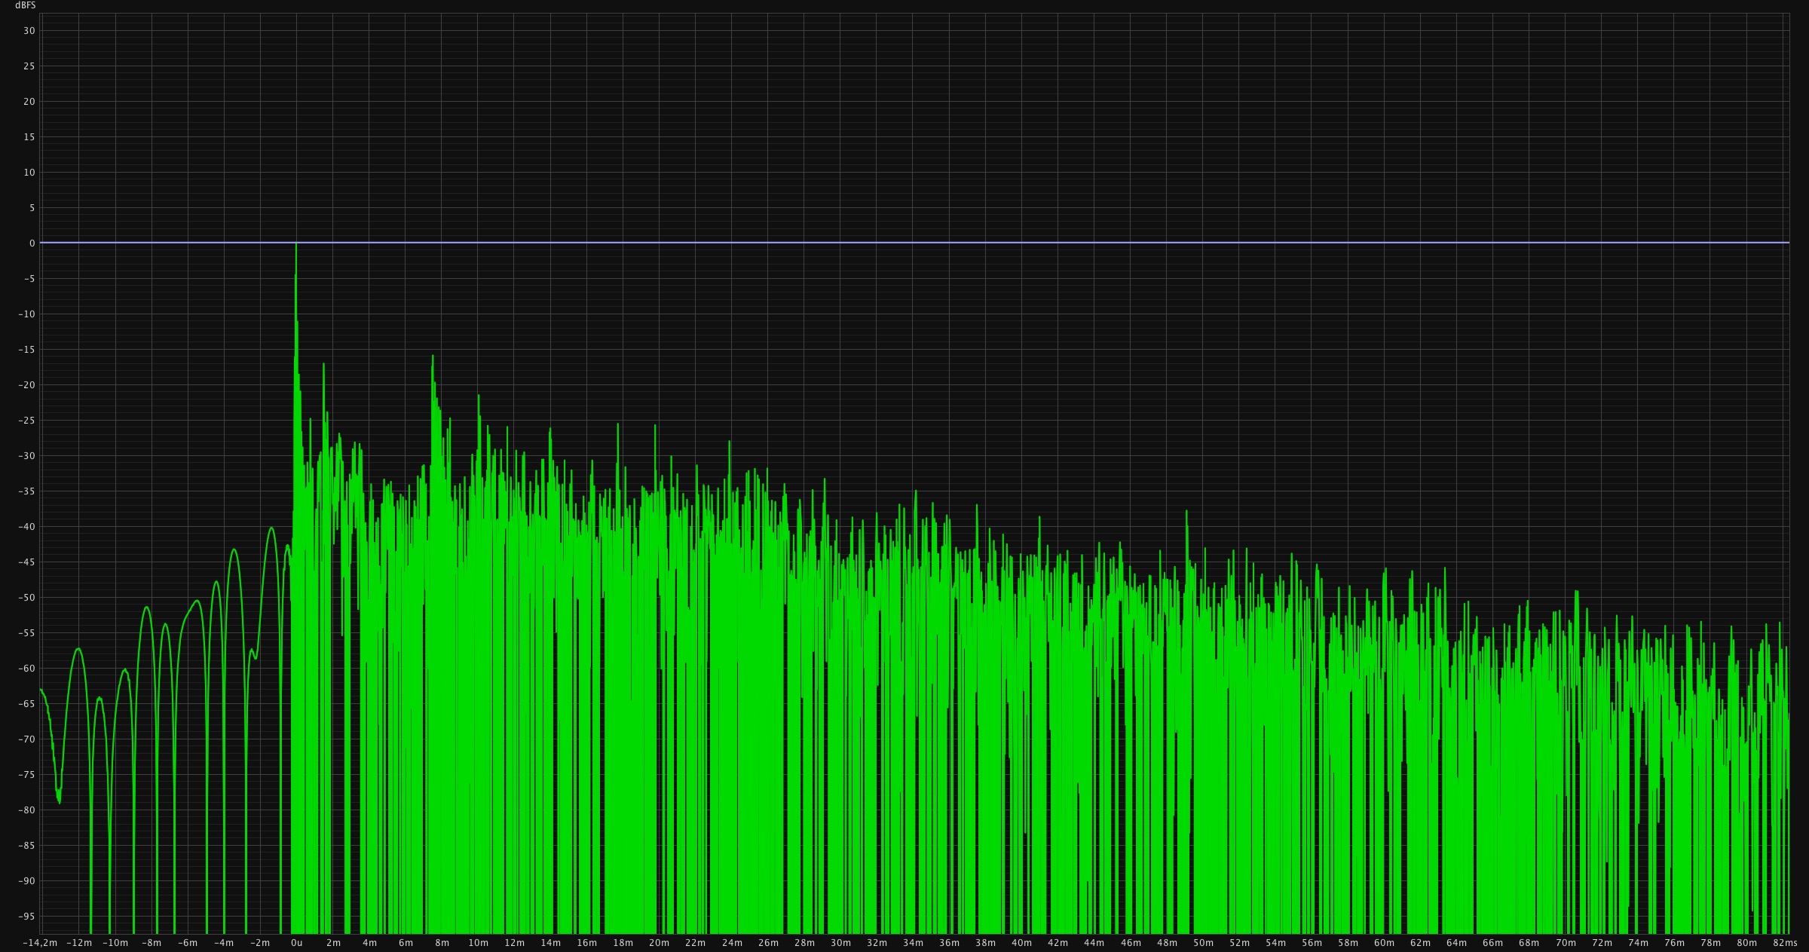This screenshot has width=1809, height=952.
Task: Click the early reflection spike near 1.5 ms
Action: point(323,366)
